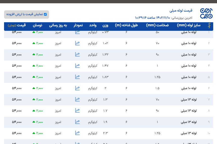Click the chart icon in row 6
The height and width of the screenshot is (144, 217).
point(78,88)
